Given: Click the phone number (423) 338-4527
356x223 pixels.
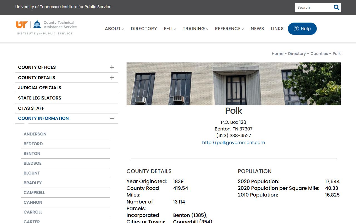Looking at the screenshot, I should (x=234, y=136).
